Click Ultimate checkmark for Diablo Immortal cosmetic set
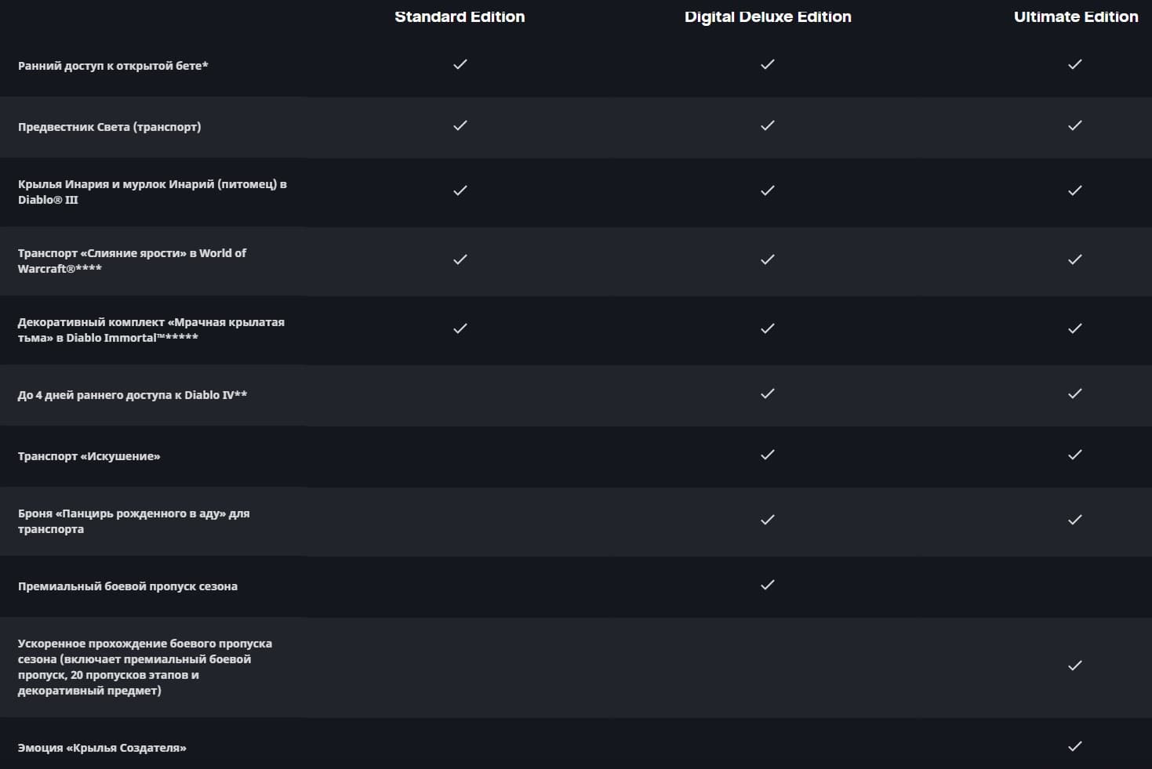 [1075, 328]
